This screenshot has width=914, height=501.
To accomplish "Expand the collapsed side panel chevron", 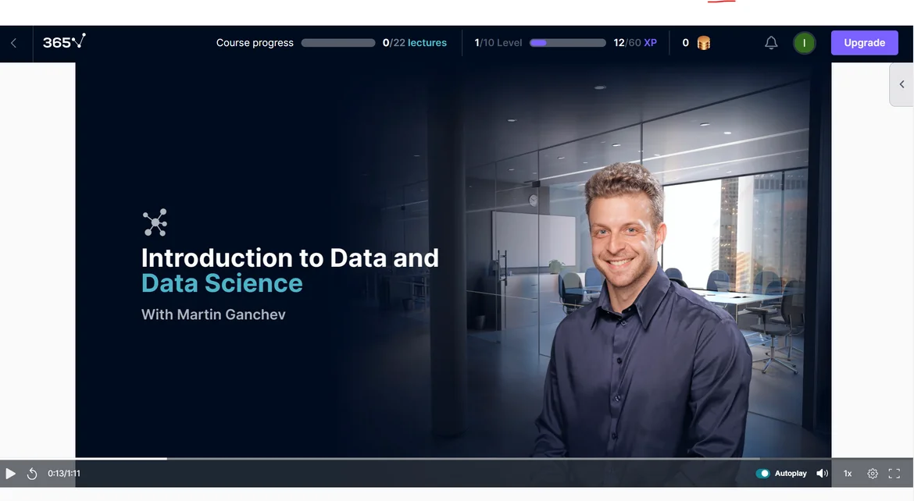I will [902, 84].
